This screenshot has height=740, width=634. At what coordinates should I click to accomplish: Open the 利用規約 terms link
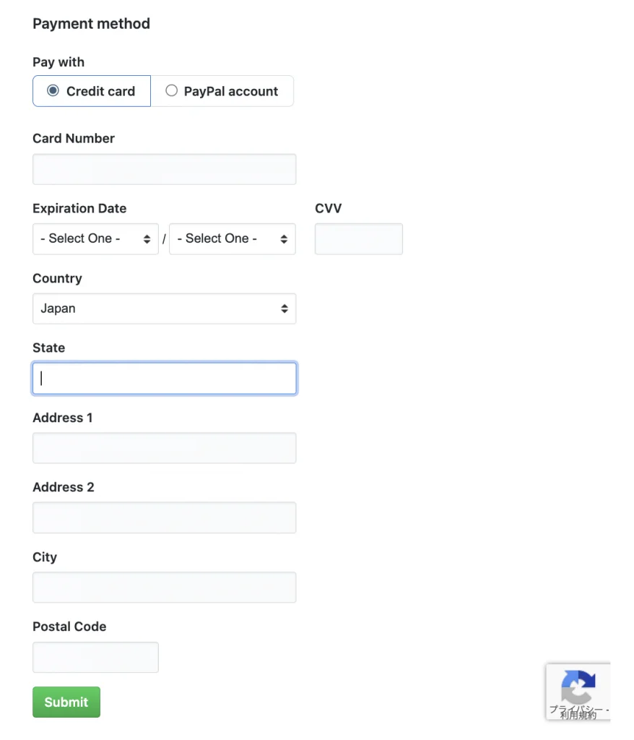coord(578,715)
